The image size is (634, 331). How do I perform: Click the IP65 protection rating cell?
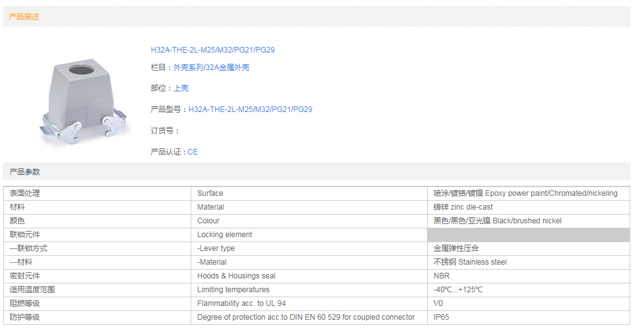tap(441, 317)
